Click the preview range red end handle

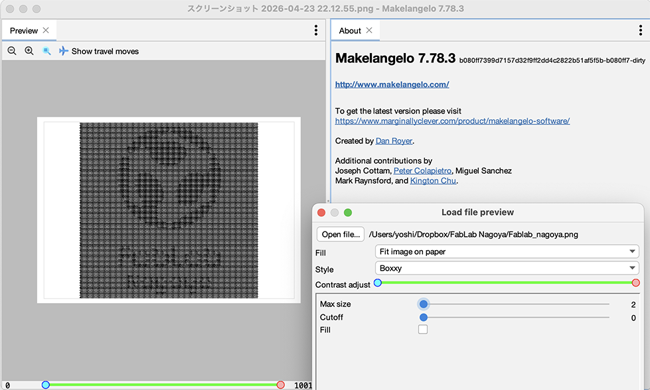pyautogui.click(x=281, y=385)
